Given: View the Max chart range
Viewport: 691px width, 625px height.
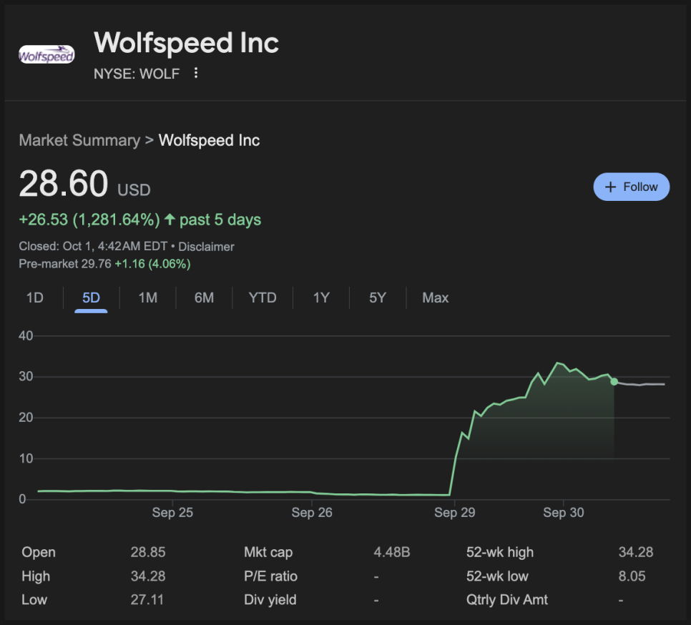Looking at the screenshot, I should point(435,297).
